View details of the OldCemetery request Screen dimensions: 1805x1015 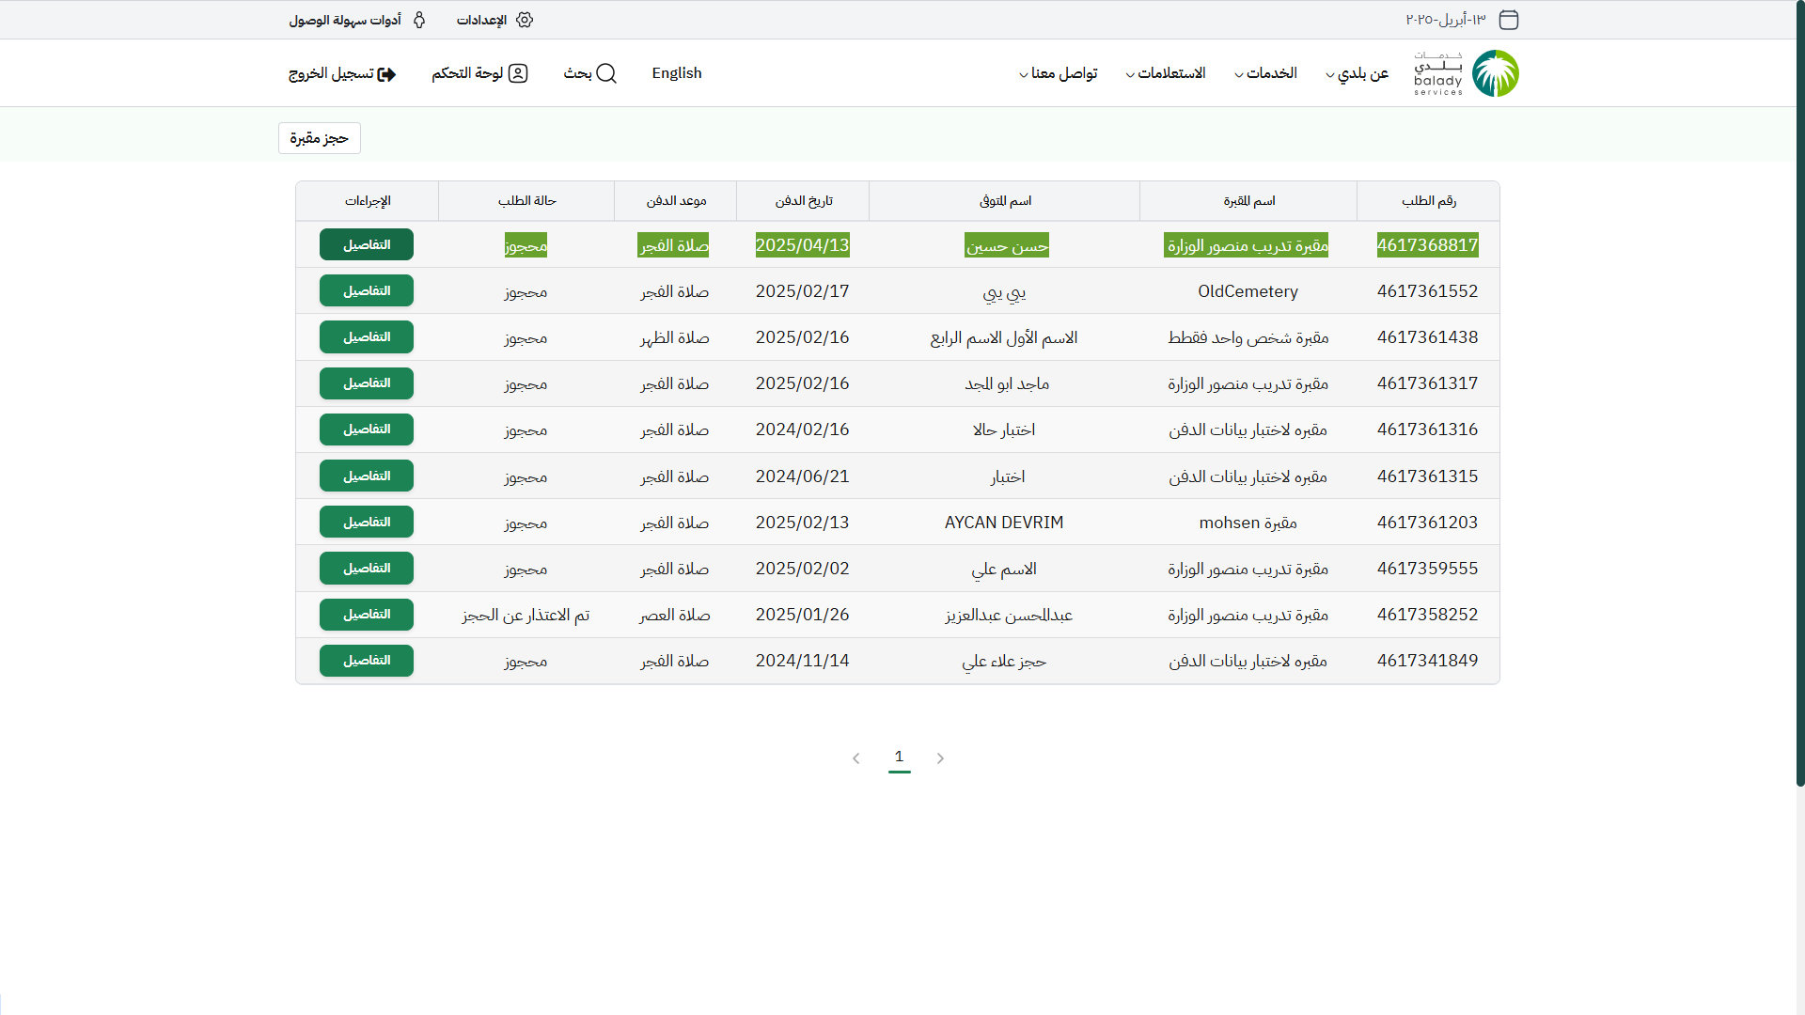[367, 290]
